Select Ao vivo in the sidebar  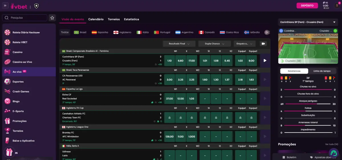[28, 72]
